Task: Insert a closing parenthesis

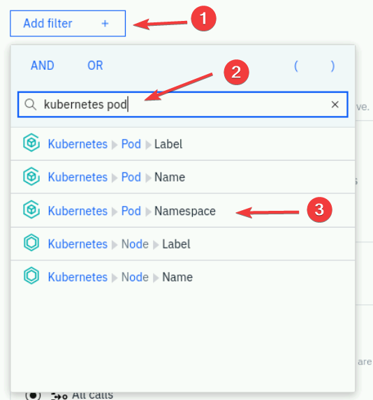Action: coord(332,66)
